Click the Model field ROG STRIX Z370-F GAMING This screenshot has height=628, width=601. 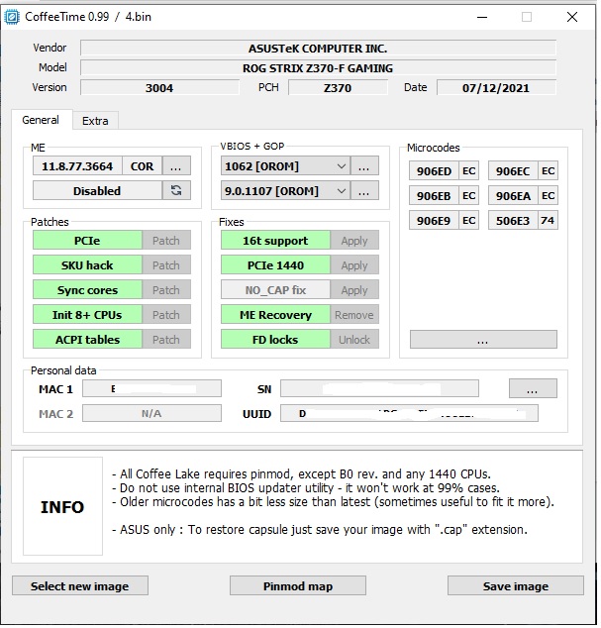(318, 68)
